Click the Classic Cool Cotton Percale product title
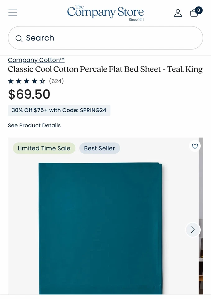This screenshot has width=211, height=299. (105, 69)
